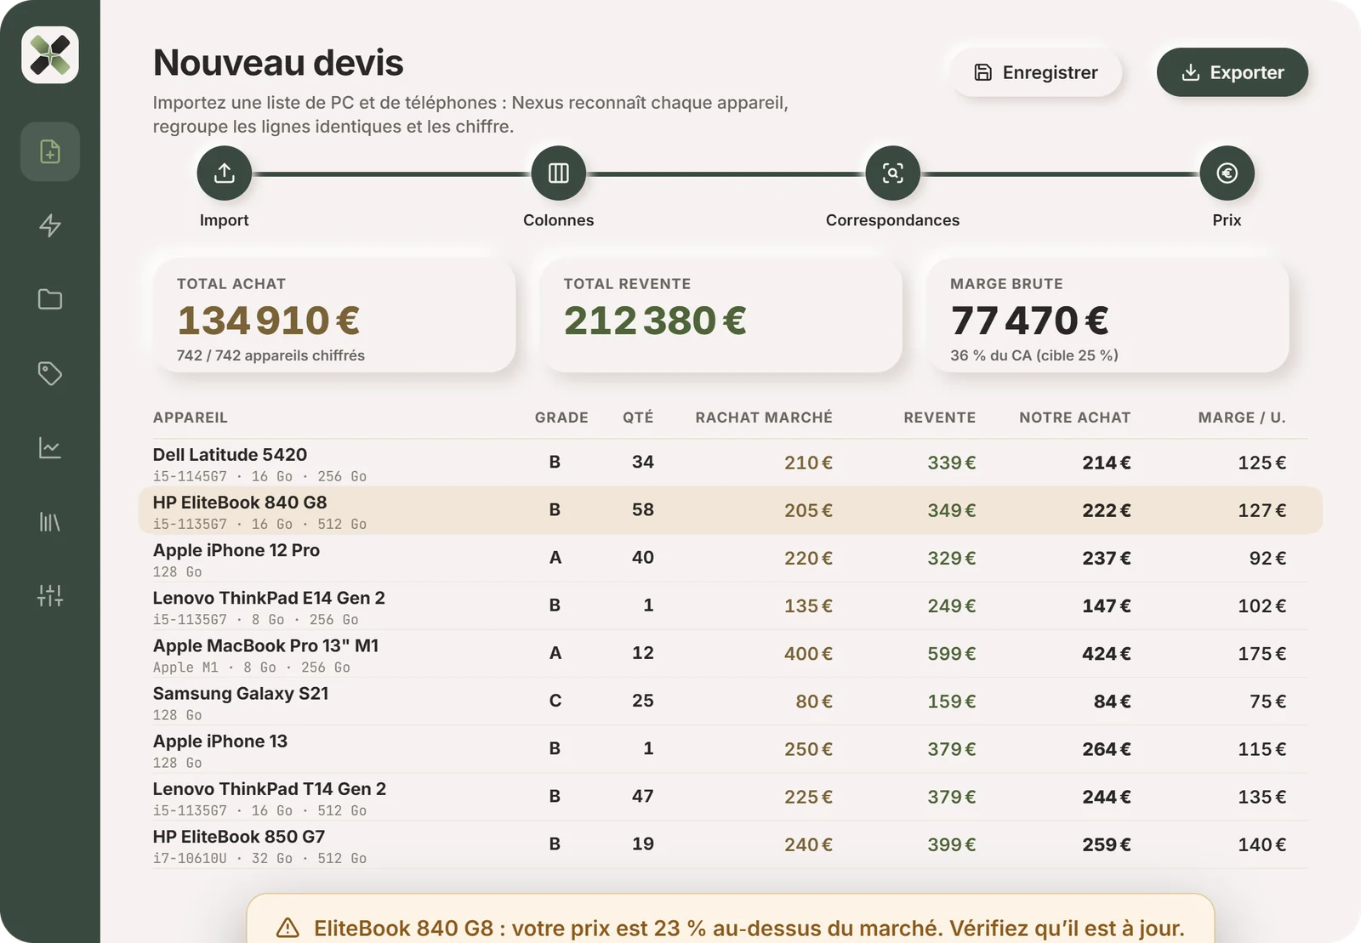
Task: Select the highlighted HP EliteBook 840 G8 row
Action: point(731,510)
